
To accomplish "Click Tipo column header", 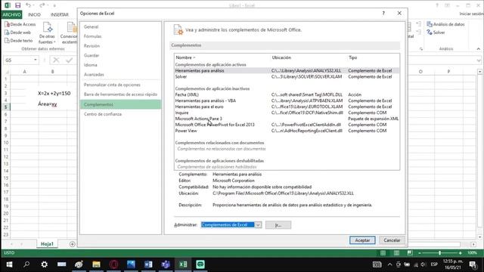I will tap(353, 57).
